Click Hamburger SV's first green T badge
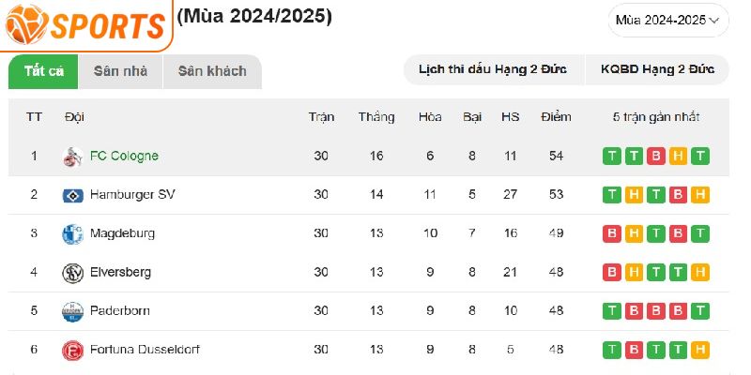 coord(612,195)
